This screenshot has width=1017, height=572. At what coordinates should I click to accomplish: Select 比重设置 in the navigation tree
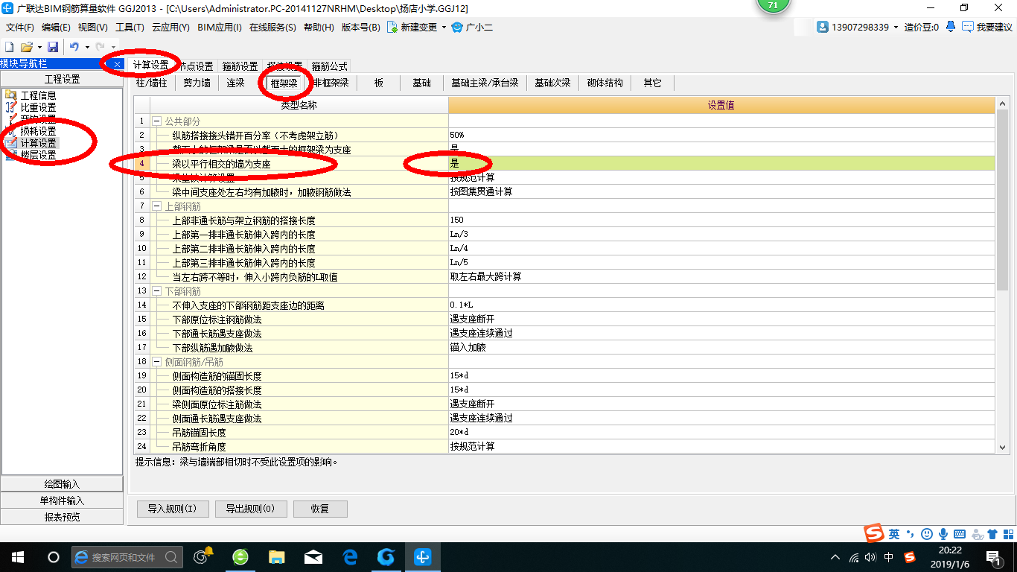[x=38, y=107]
